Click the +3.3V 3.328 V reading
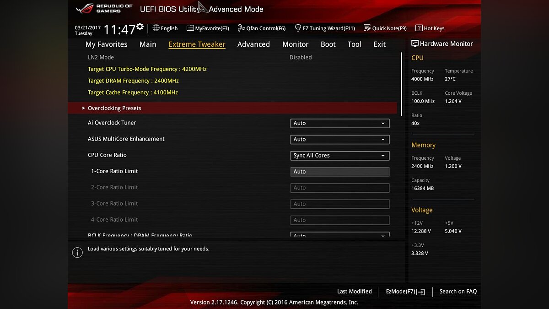Viewport: 549px width, 309px height. pyautogui.click(x=420, y=253)
